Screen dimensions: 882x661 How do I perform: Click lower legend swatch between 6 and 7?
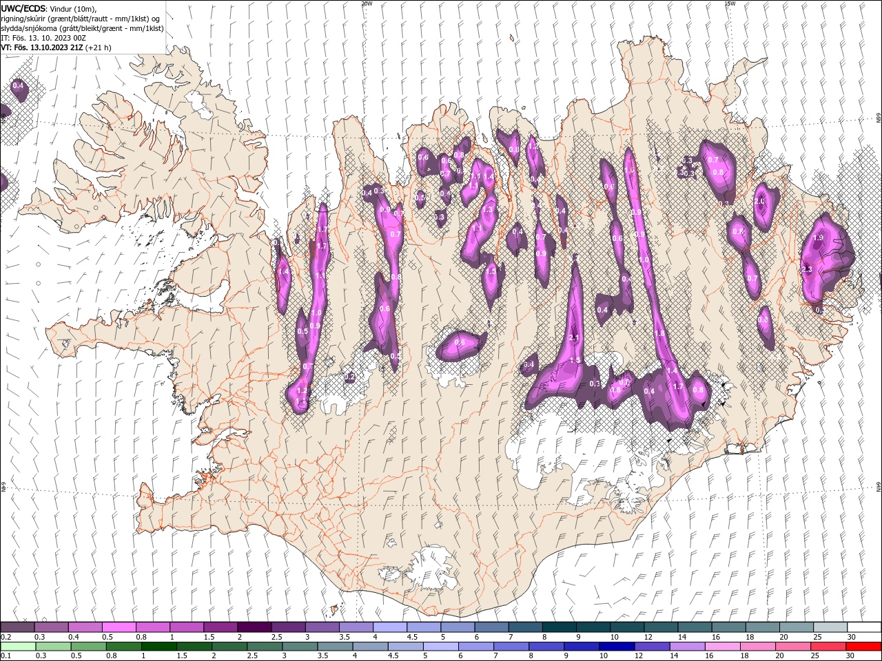475,647
